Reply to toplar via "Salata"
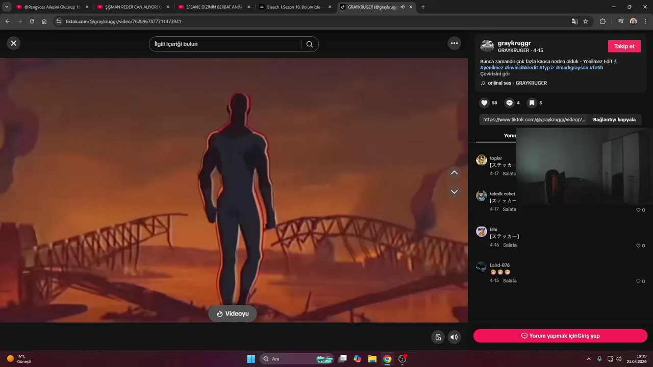653x367 pixels. point(509,174)
